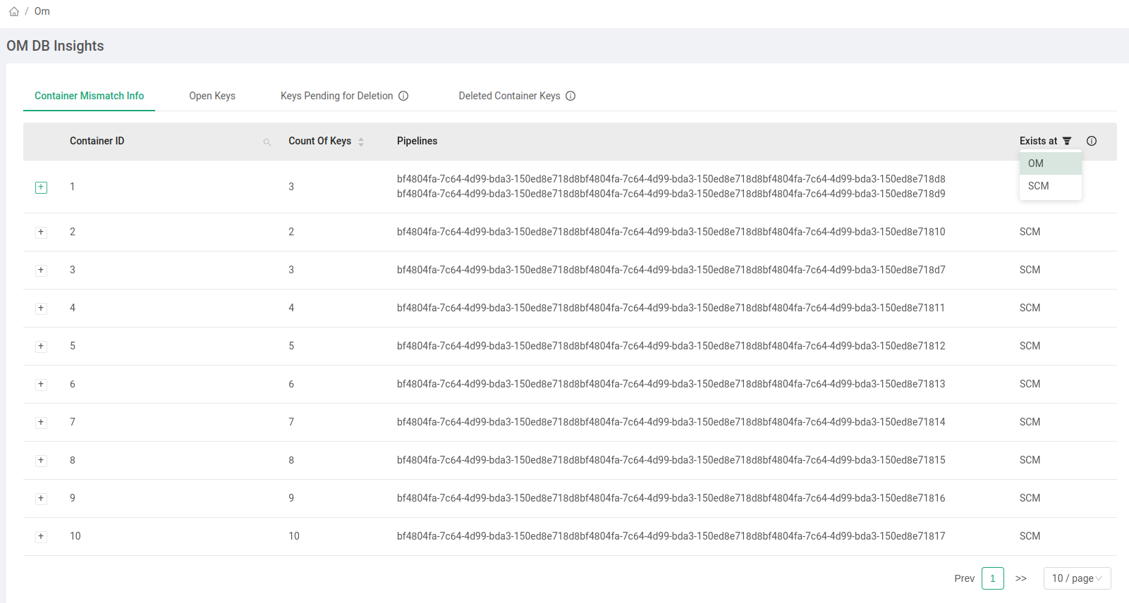Switch to Keys Pending for Deletion tab
Screen dimensions: 1129x603
tap(336, 96)
